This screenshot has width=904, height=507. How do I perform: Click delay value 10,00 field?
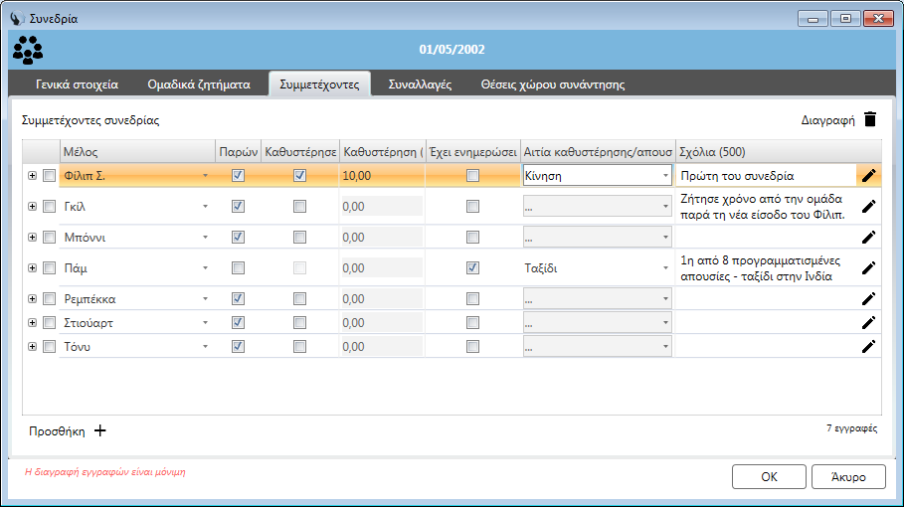point(382,176)
